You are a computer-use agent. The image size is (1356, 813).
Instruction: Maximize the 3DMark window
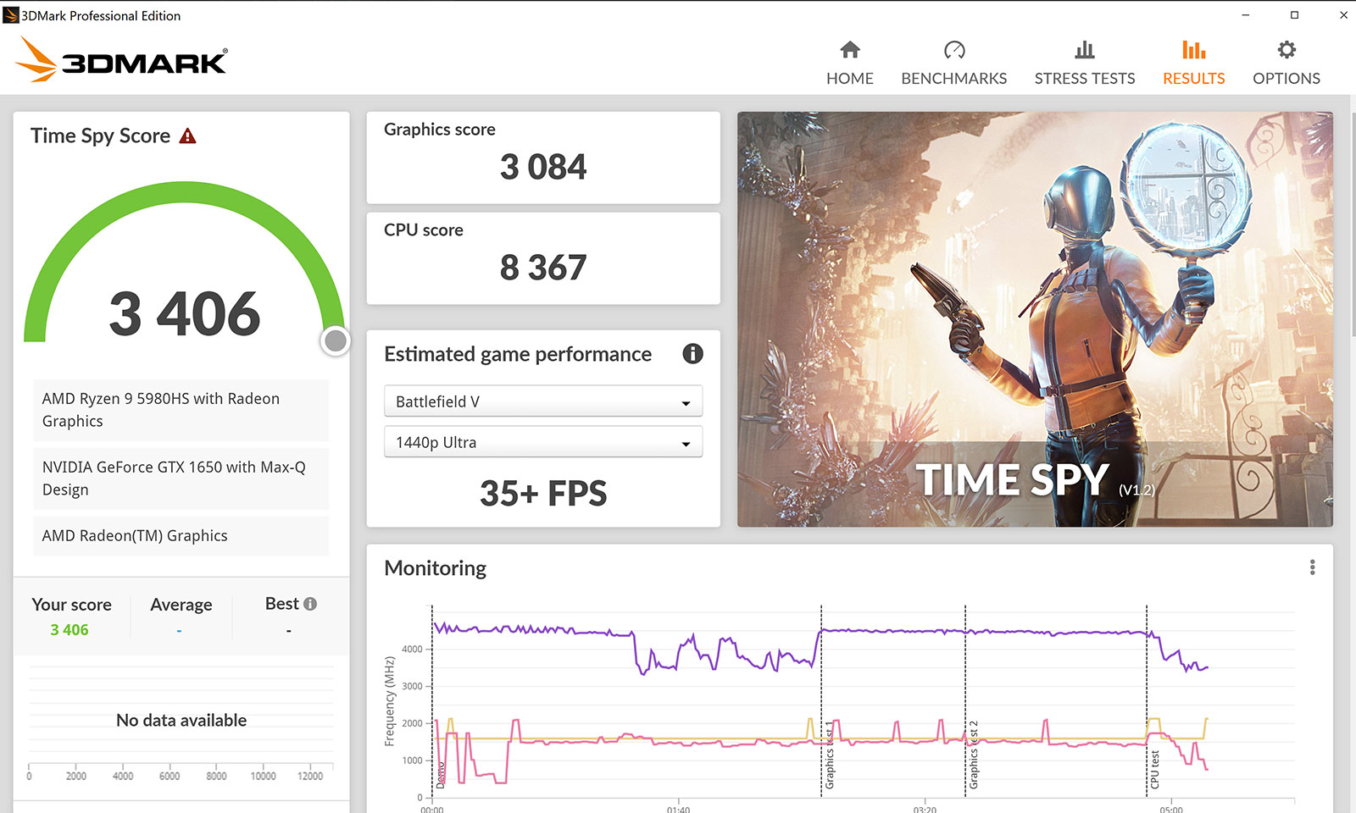(x=1294, y=15)
